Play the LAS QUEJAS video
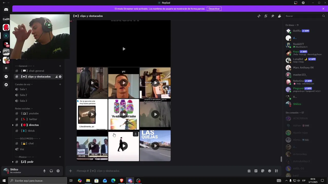 155,146
